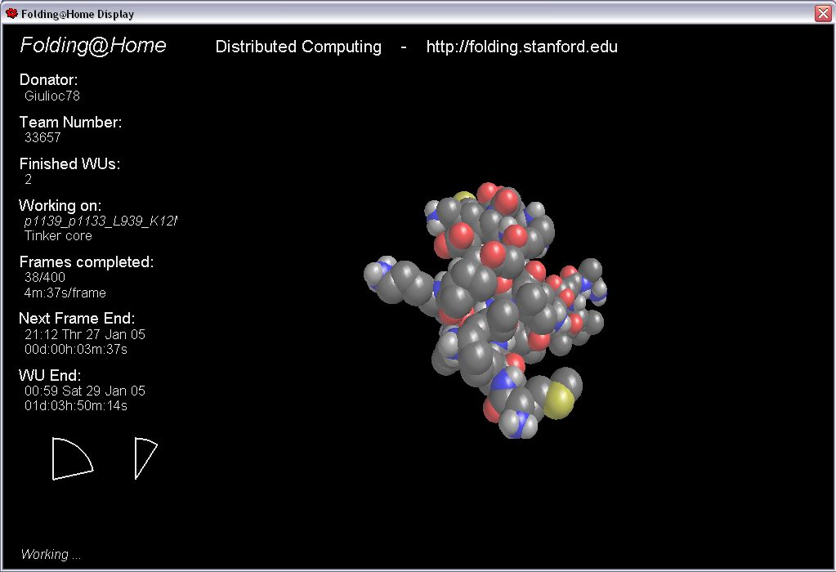The width and height of the screenshot is (836, 572).
Task: Click the 'Working ...' status text
Action: [51, 554]
